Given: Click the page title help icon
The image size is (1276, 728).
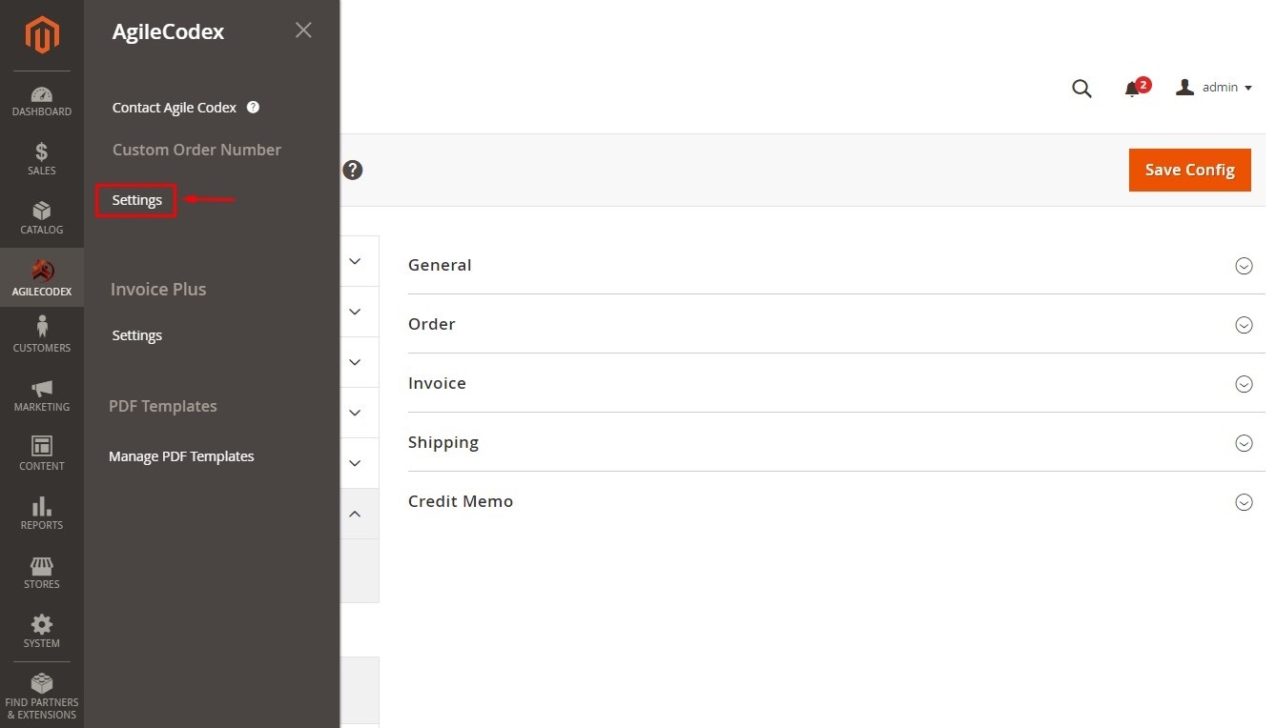Looking at the screenshot, I should pyautogui.click(x=353, y=171).
